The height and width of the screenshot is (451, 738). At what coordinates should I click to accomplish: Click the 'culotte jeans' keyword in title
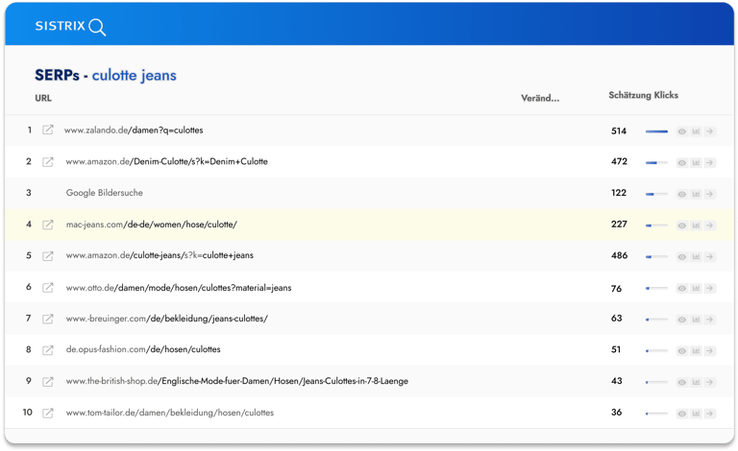pos(135,75)
